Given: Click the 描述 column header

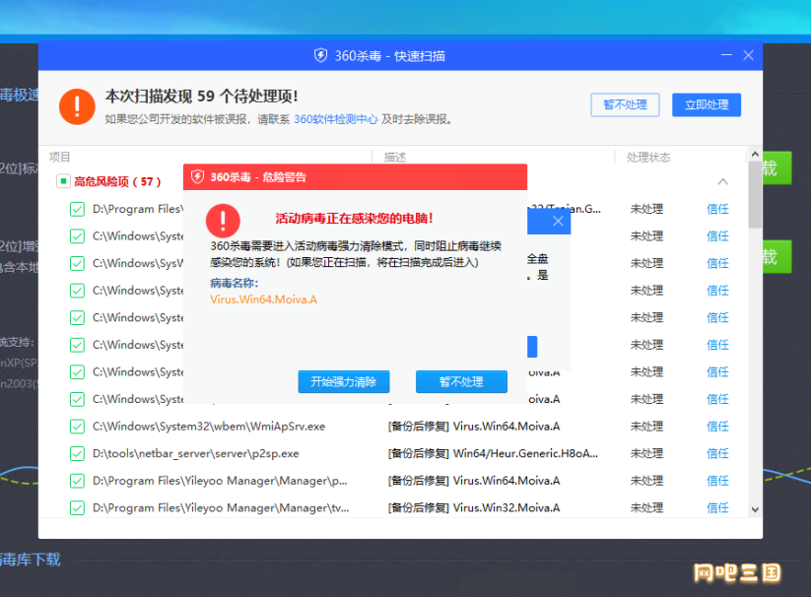Looking at the screenshot, I should (394, 158).
